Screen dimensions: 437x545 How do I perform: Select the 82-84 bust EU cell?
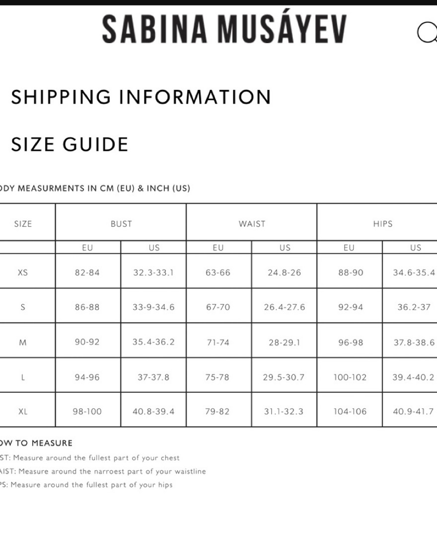[x=87, y=272]
